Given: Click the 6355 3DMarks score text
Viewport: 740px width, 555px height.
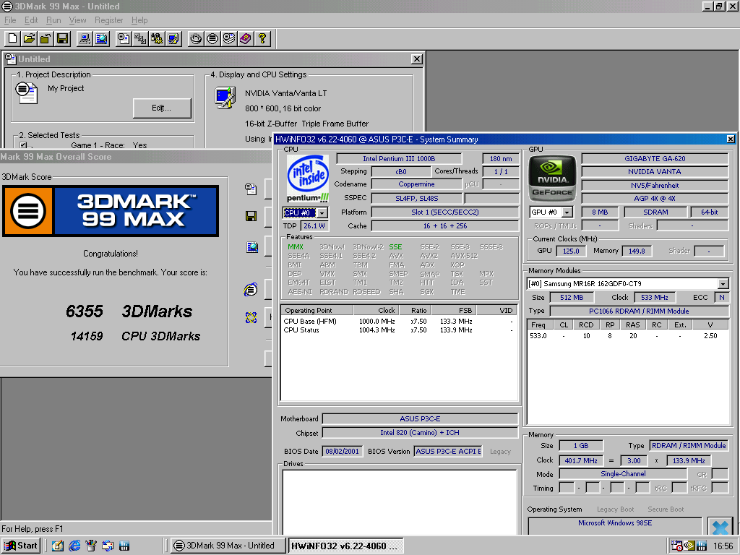Looking at the screenshot, I should 129,311.
